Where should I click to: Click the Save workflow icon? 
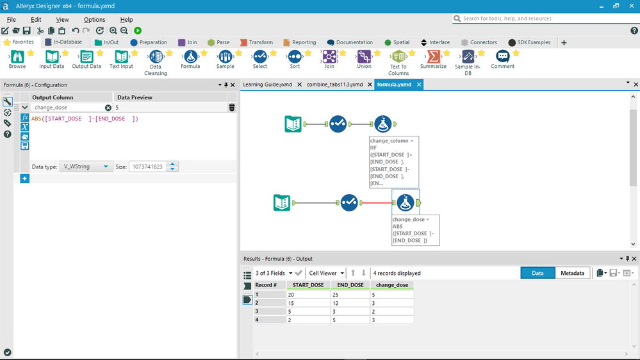(x=26, y=31)
